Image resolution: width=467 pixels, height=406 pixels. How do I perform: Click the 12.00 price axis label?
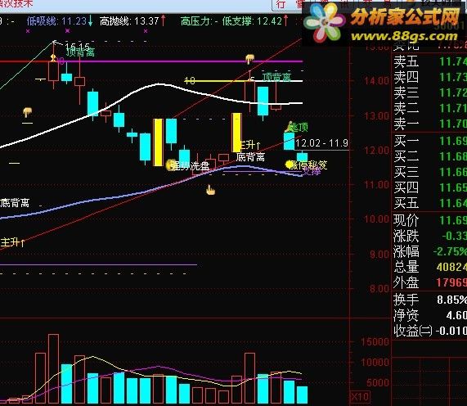(x=376, y=151)
